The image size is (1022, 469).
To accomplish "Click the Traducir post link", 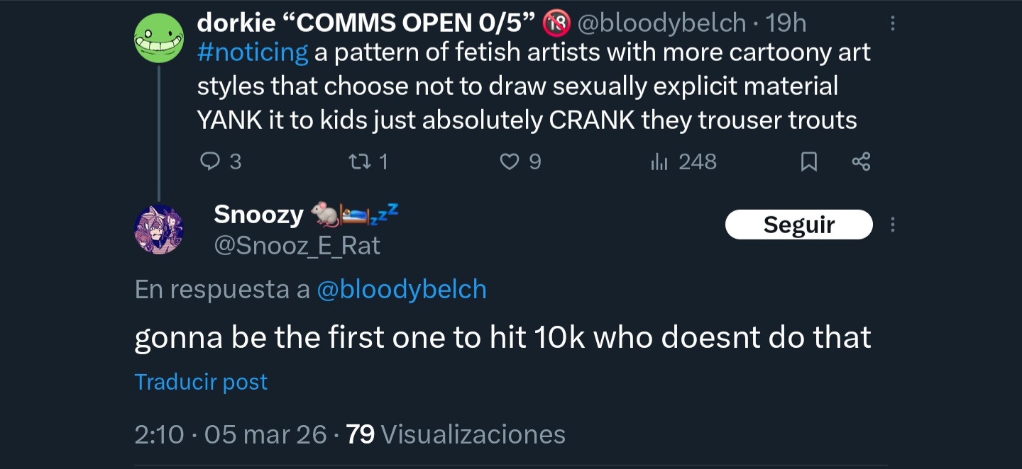I will pyautogui.click(x=201, y=382).
